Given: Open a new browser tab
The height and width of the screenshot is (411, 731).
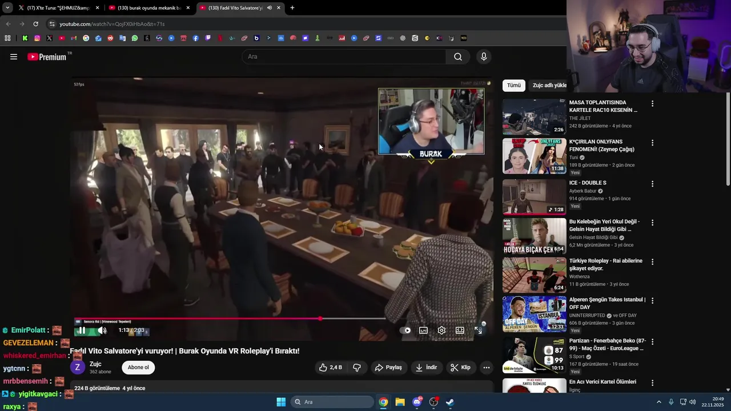Looking at the screenshot, I should [292, 8].
